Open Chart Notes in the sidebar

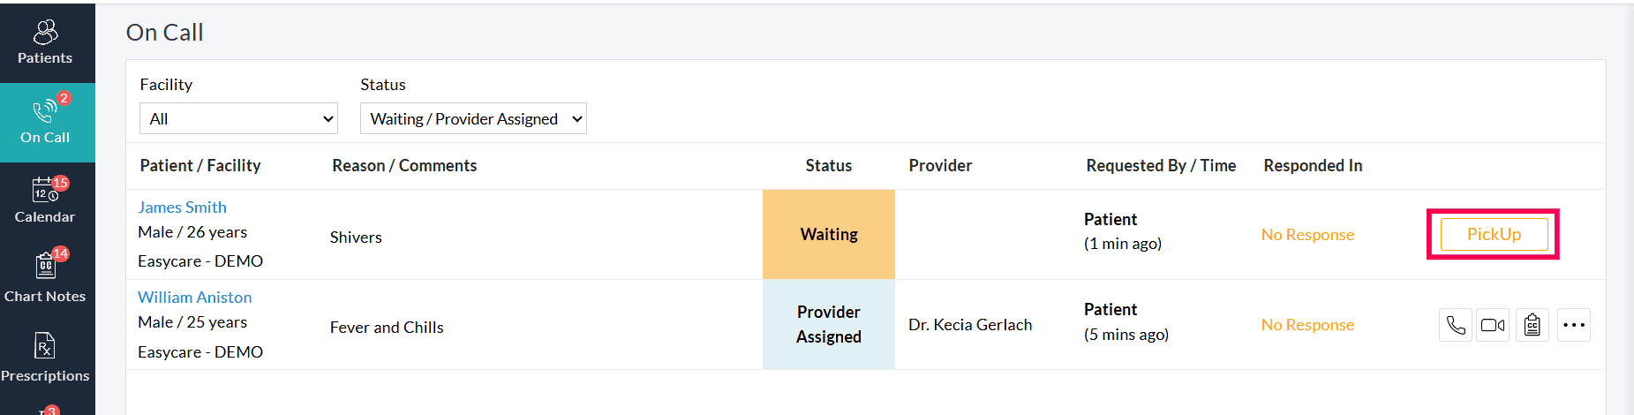pyautogui.click(x=45, y=279)
